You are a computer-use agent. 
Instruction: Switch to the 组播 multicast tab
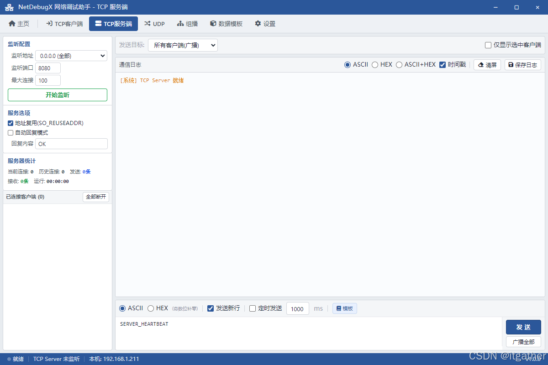[187, 24]
